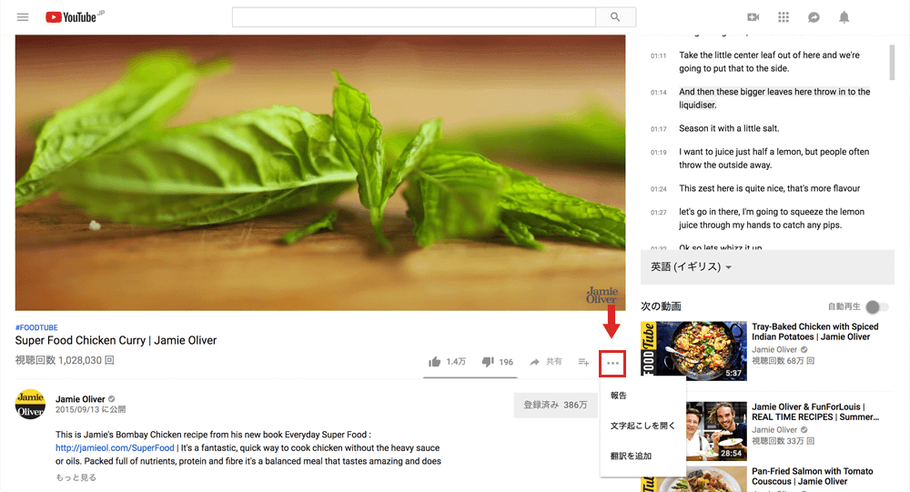Open Jamie Oliver channel avatar
This screenshot has height=492, width=910.
pos(30,404)
